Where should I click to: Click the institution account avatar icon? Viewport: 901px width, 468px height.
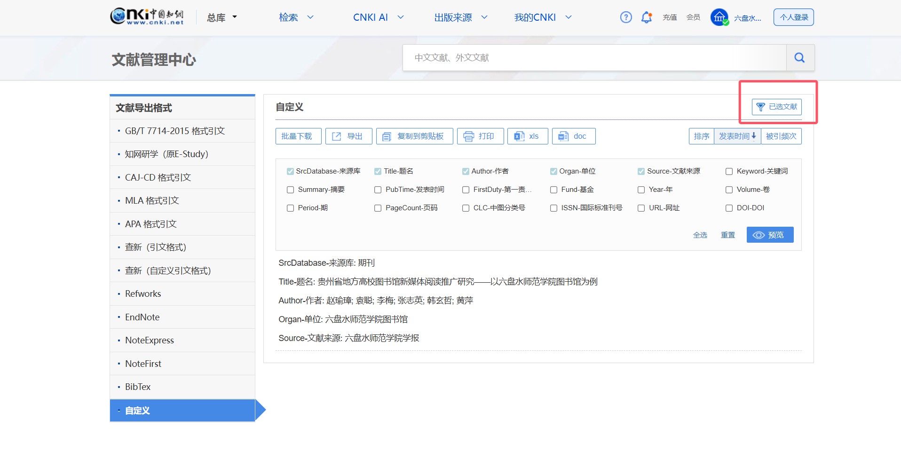[x=719, y=17]
